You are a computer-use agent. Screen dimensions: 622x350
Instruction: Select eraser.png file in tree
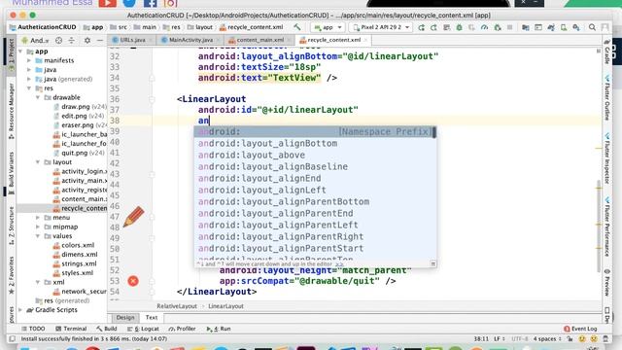80,125
